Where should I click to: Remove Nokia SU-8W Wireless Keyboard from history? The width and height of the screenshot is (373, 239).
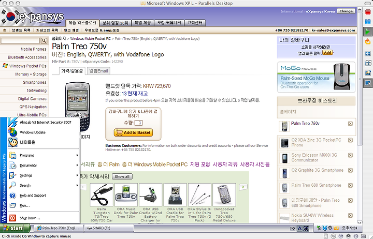tap(350, 216)
